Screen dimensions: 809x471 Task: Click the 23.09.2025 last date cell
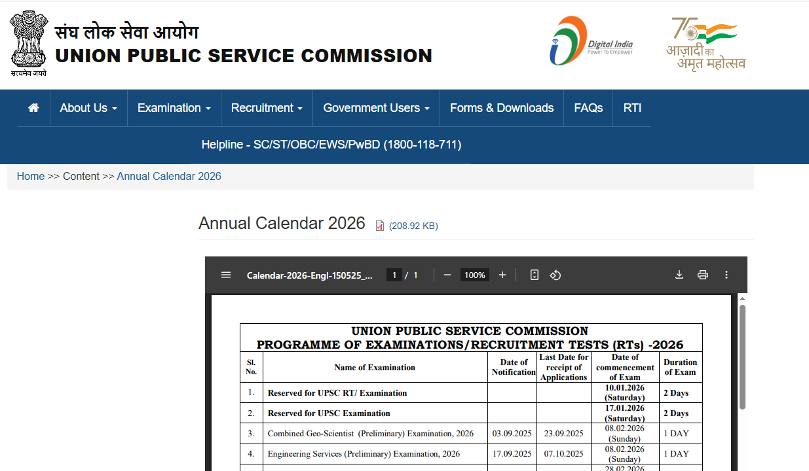[563, 433]
